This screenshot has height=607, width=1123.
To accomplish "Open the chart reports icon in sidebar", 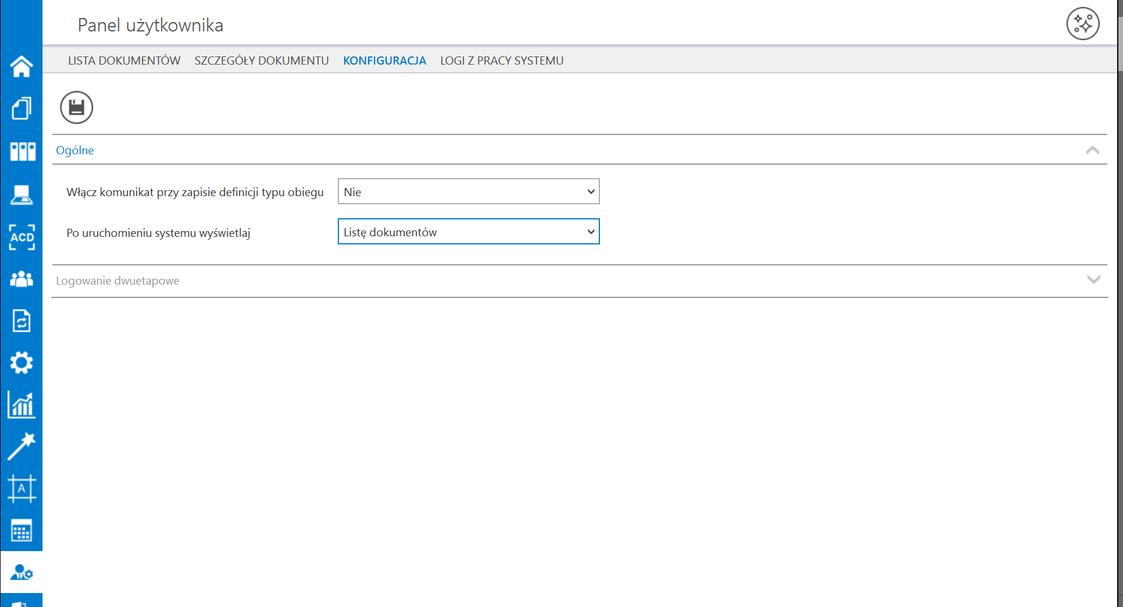I will 22,405.
